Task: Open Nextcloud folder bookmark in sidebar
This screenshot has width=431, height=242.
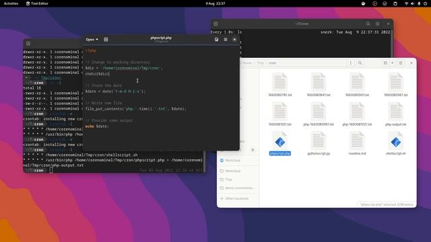Action: click(x=238, y=171)
